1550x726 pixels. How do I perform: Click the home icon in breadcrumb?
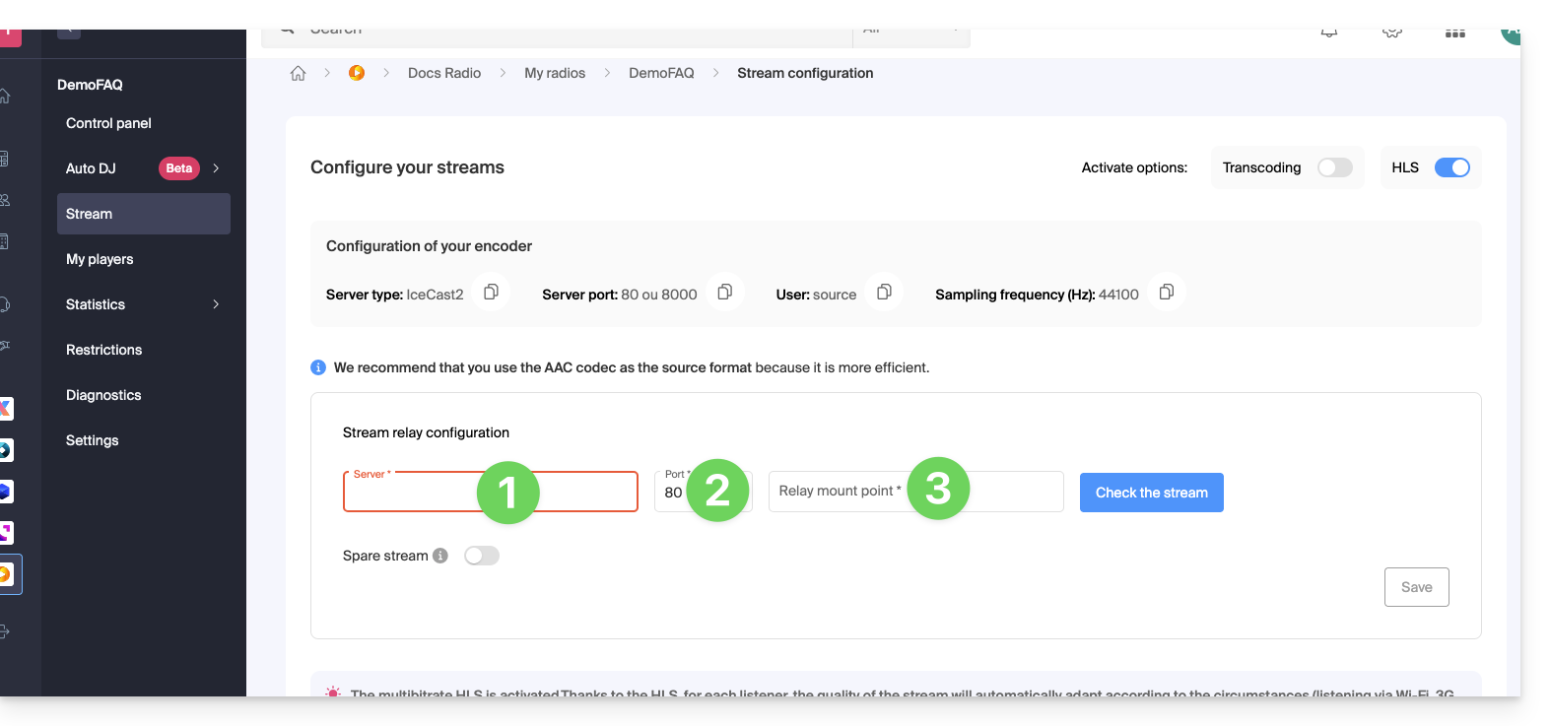click(x=298, y=74)
